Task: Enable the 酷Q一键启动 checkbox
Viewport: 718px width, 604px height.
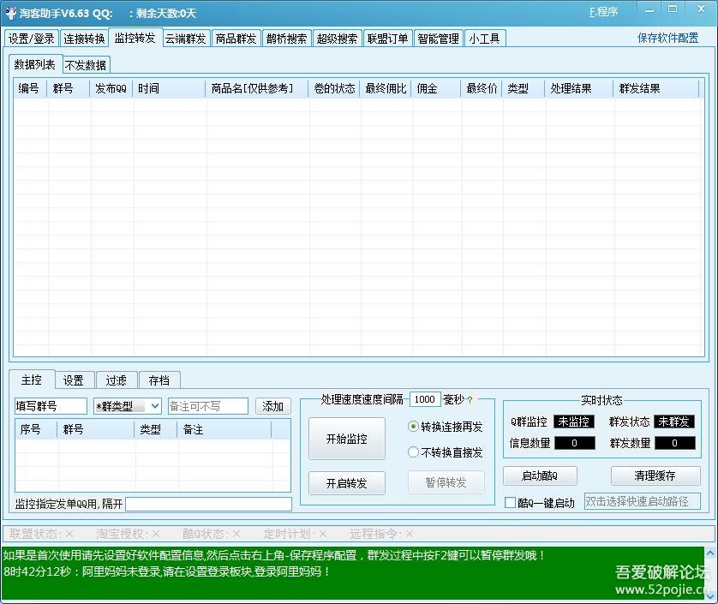Action: point(510,502)
